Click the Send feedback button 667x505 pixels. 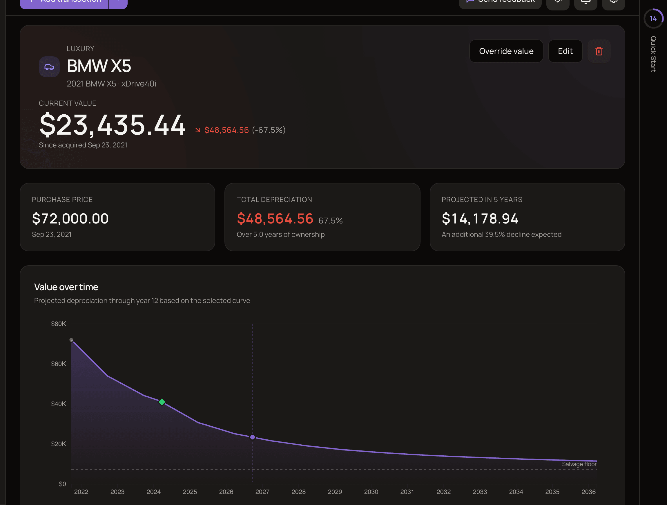click(x=500, y=3)
